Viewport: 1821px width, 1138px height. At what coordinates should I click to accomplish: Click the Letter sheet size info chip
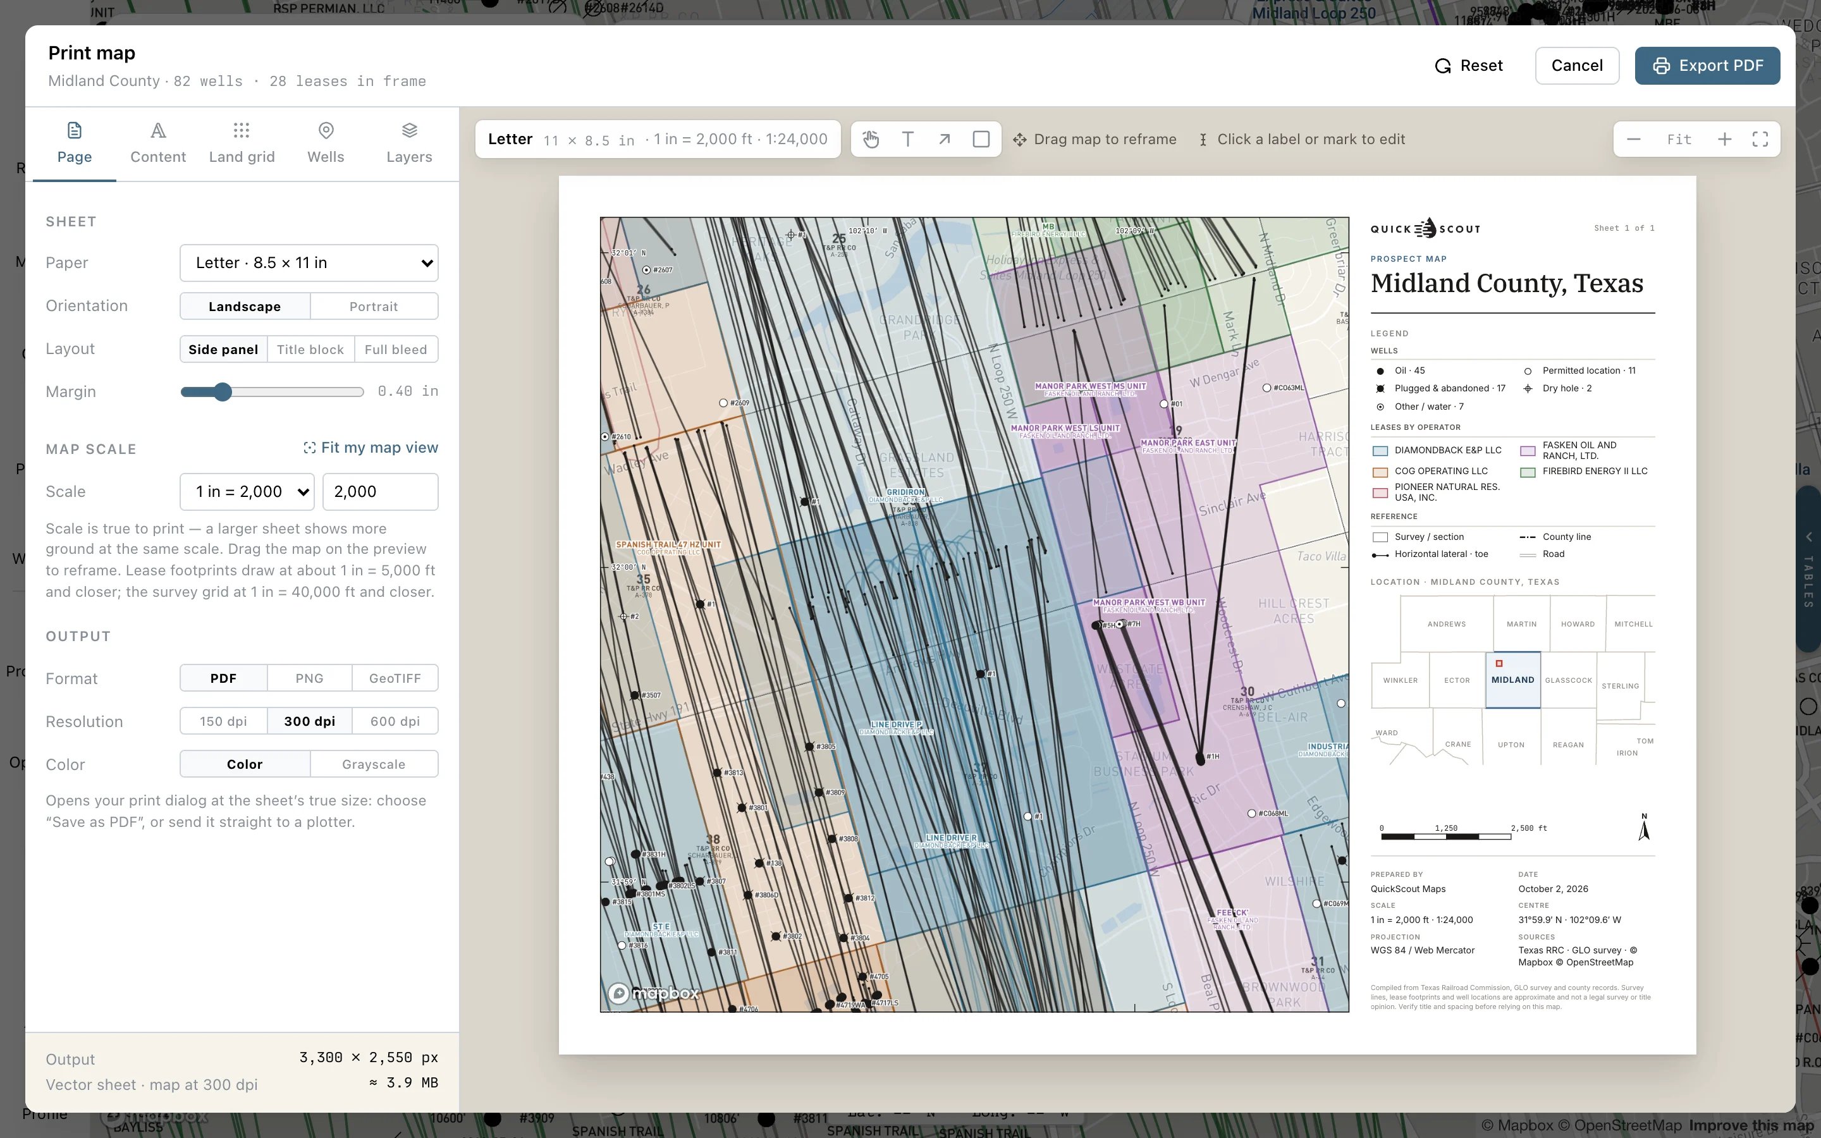tap(658, 139)
